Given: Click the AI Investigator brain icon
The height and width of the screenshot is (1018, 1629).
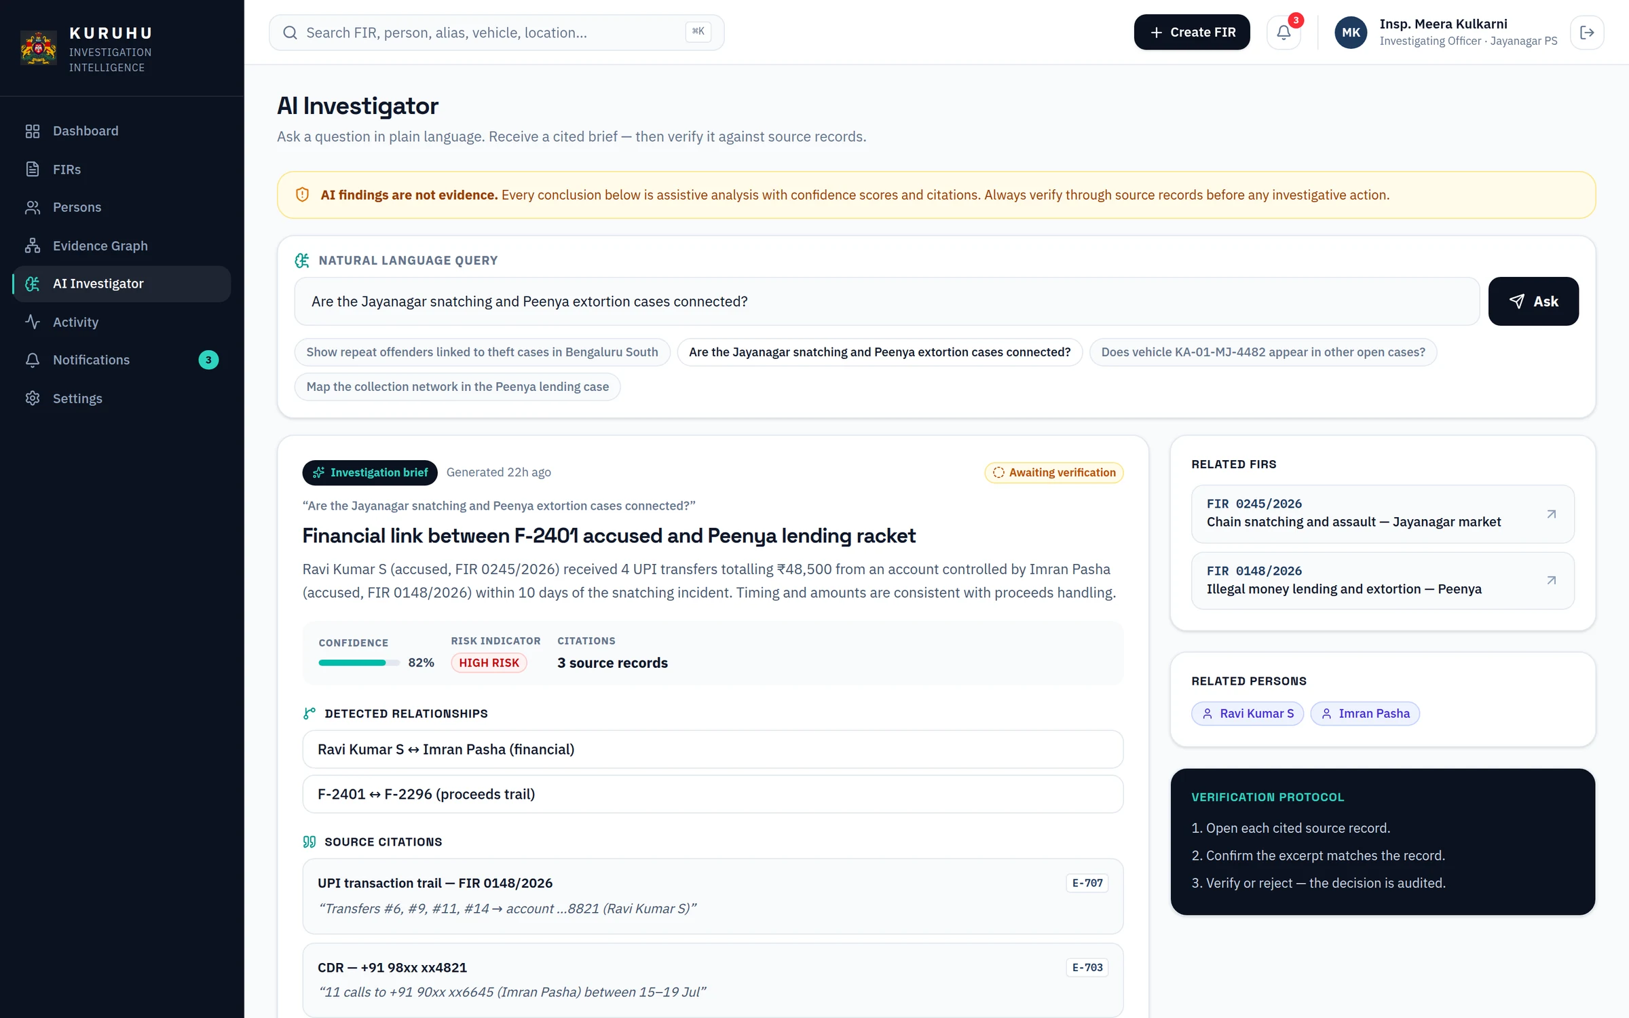Looking at the screenshot, I should coord(33,284).
